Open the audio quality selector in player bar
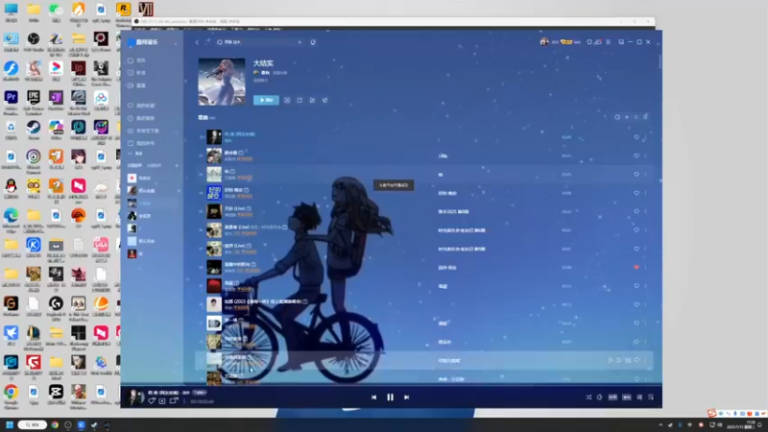768x432 pixels. pos(612,397)
